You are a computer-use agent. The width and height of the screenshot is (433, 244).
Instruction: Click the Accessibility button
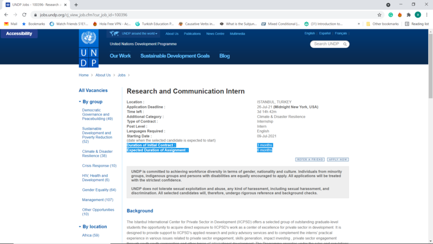click(19, 34)
